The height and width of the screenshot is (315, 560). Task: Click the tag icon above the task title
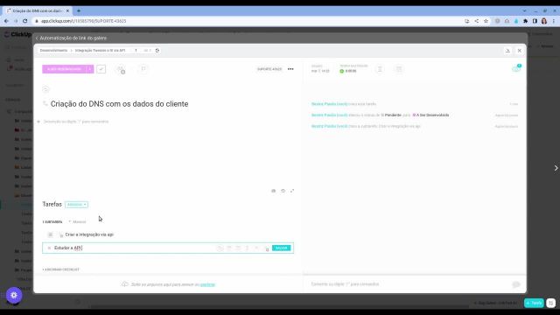click(45, 89)
